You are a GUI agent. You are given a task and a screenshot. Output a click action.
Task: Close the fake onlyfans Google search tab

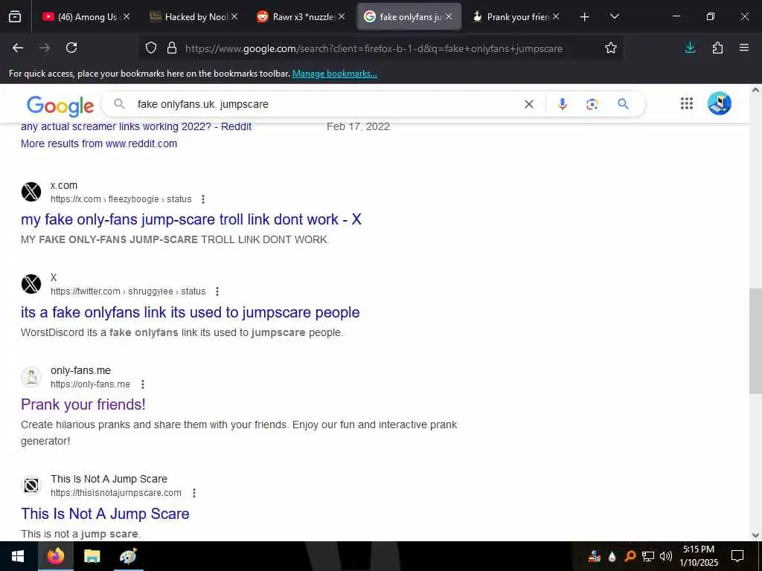[449, 16]
